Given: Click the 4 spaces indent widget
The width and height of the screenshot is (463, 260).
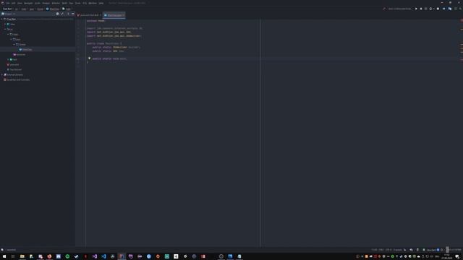Looking at the screenshot, I should click(x=397, y=250).
